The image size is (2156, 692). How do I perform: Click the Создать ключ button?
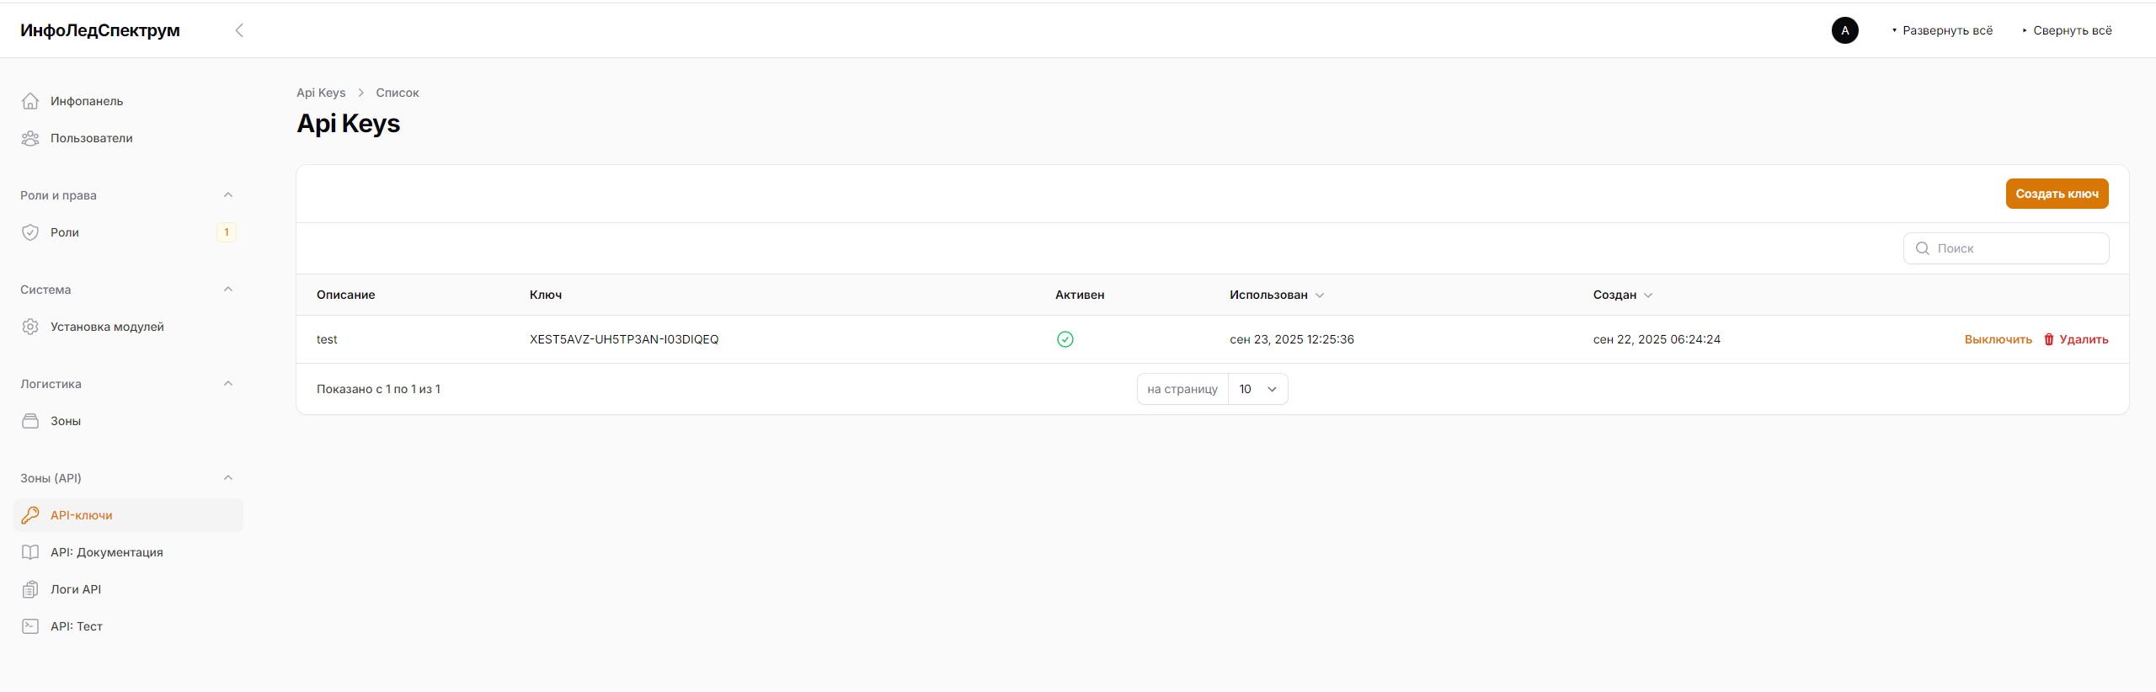click(2056, 194)
